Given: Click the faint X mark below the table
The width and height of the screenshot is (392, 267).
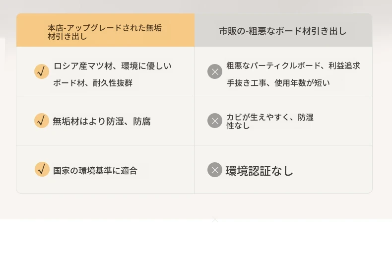Looking at the screenshot, I should tap(215, 220).
